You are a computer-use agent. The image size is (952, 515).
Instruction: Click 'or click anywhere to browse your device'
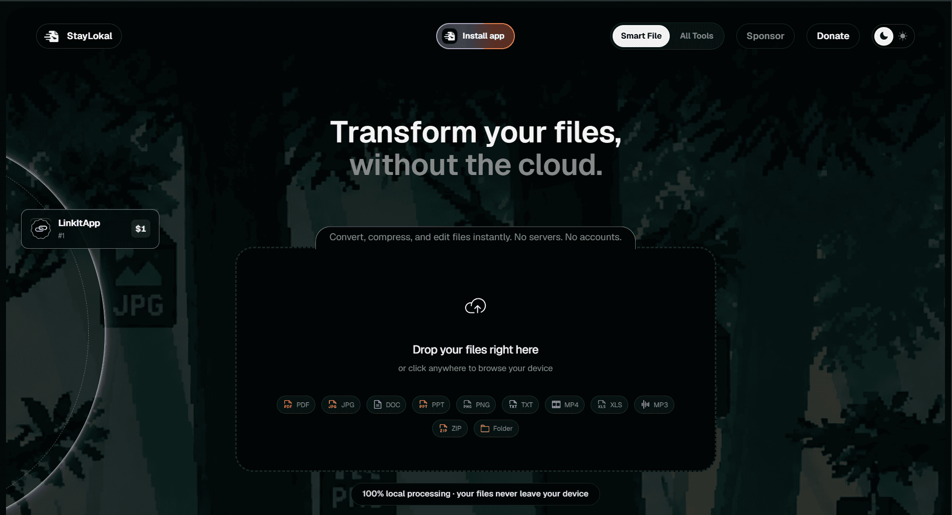point(475,368)
